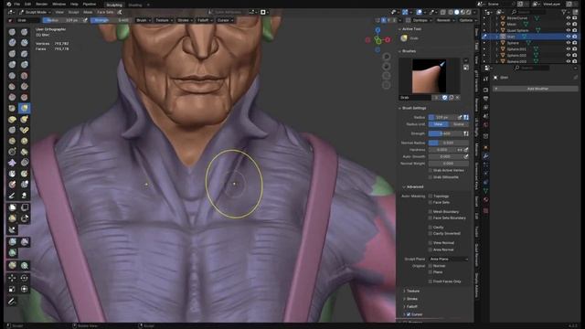Open the Outliner filter funnel icon
The image size is (585, 329).
(564, 12)
